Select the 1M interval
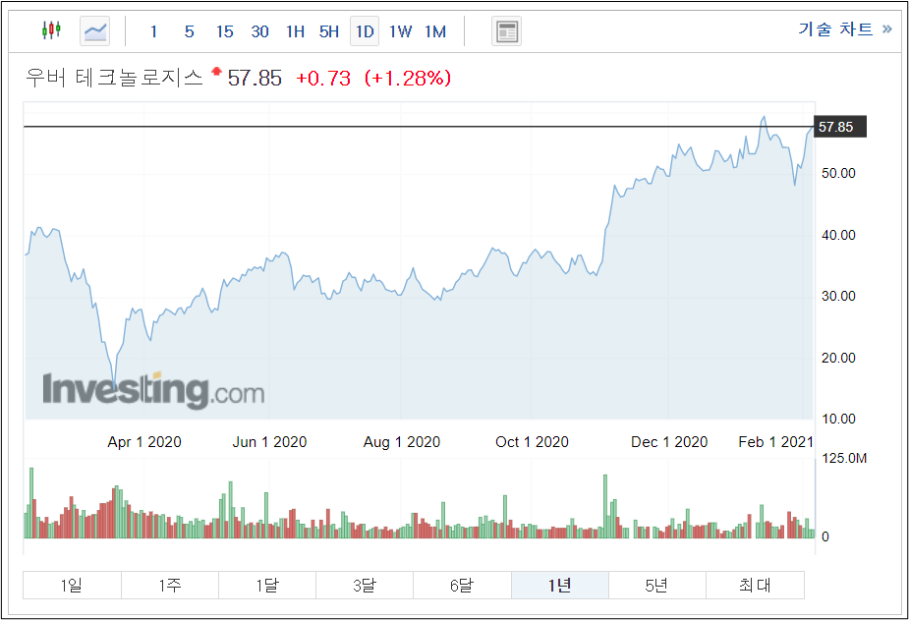 tap(435, 31)
